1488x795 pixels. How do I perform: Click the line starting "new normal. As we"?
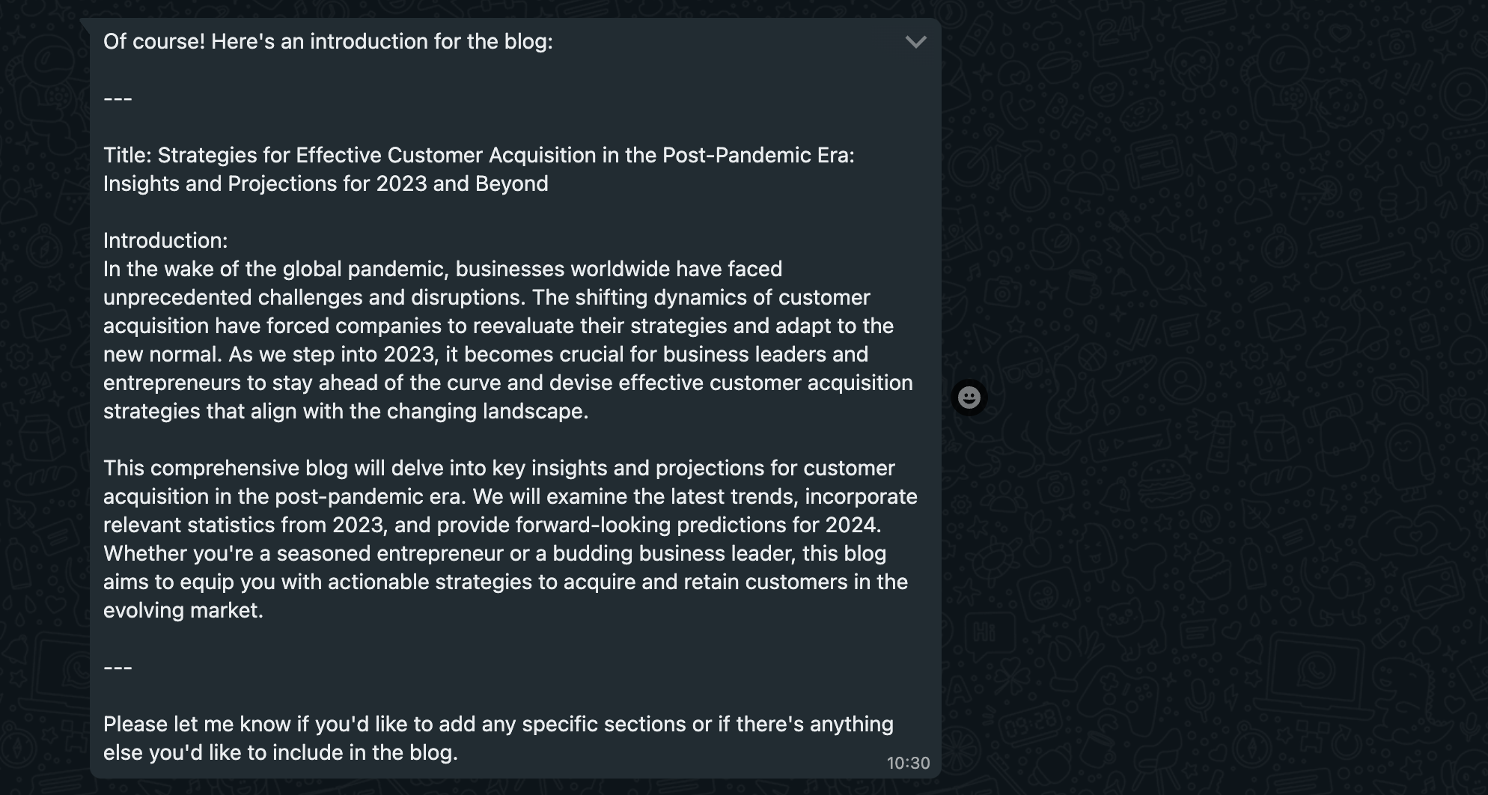(485, 355)
